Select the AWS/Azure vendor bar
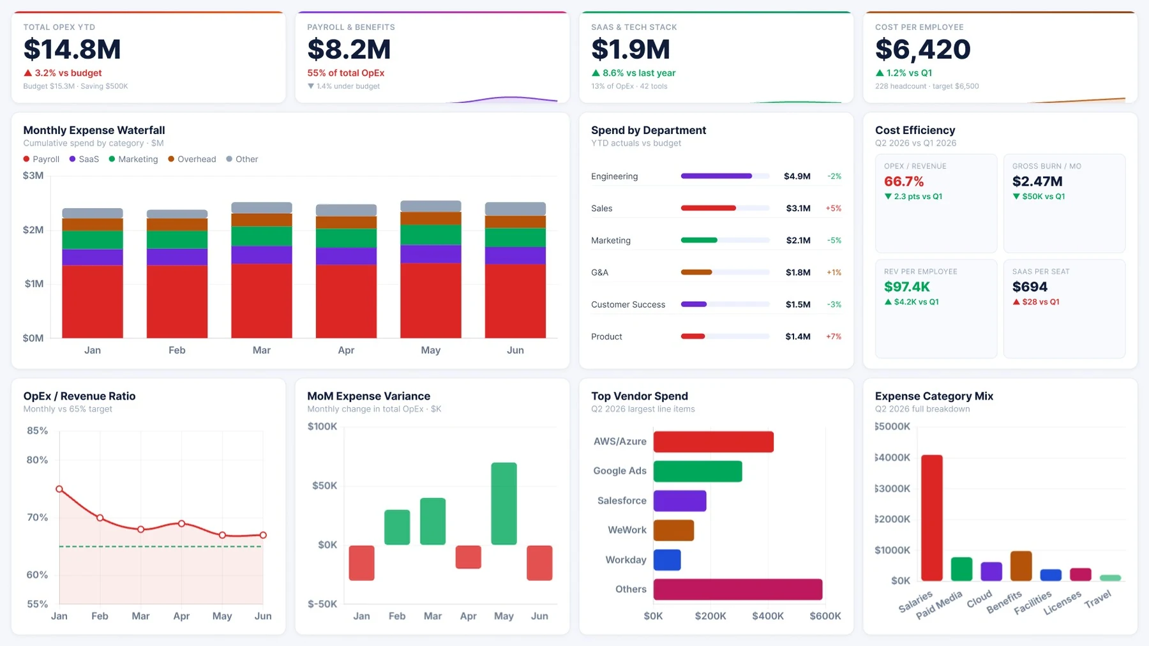Image resolution: width=1149 pixels, height=646 pixels. [714, 442]
